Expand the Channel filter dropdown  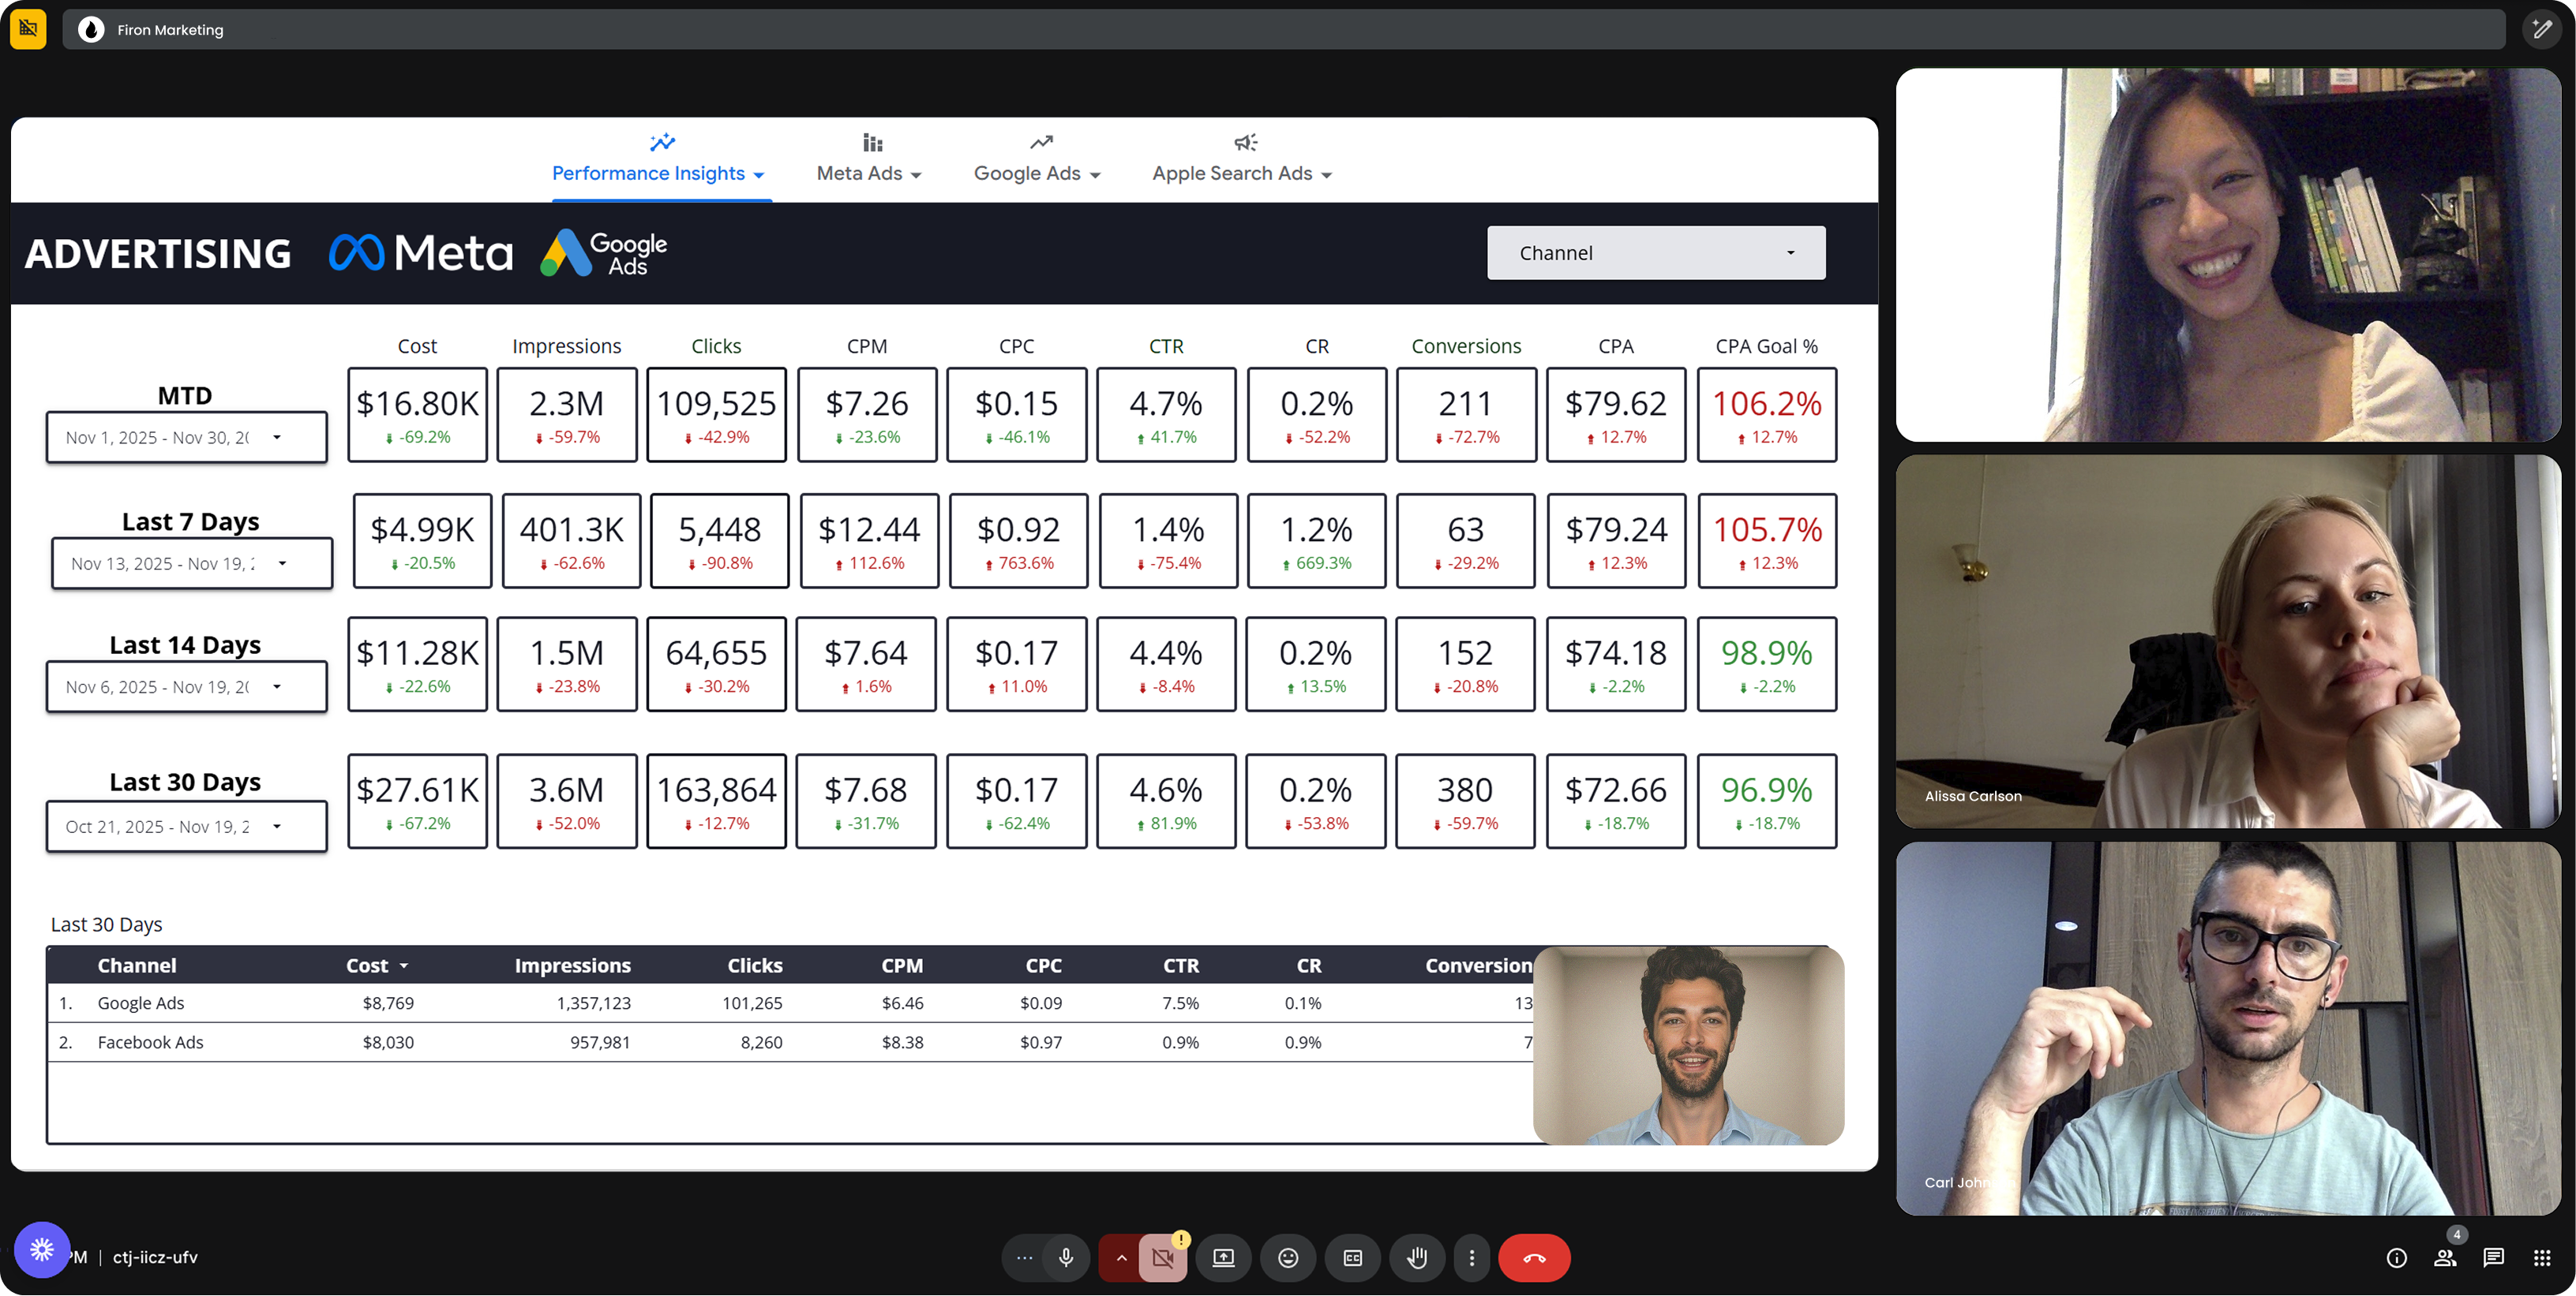pos(1655,252)
